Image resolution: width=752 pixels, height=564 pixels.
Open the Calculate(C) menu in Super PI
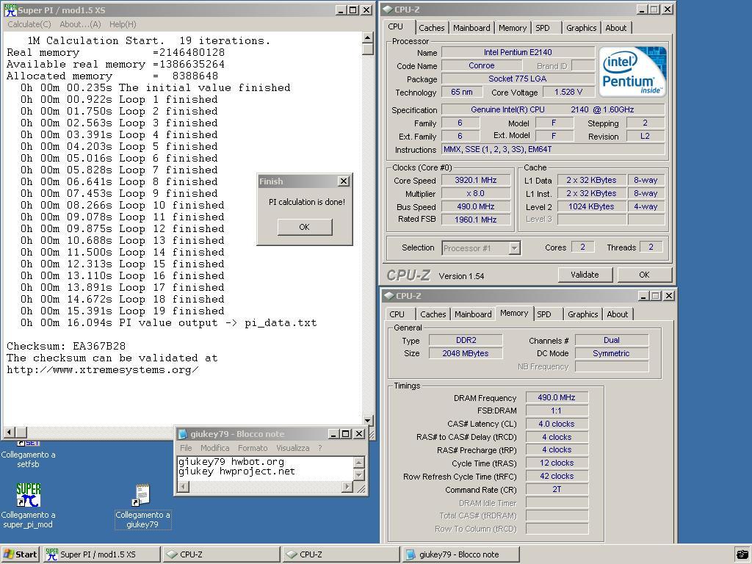click(x=29, y=24)
